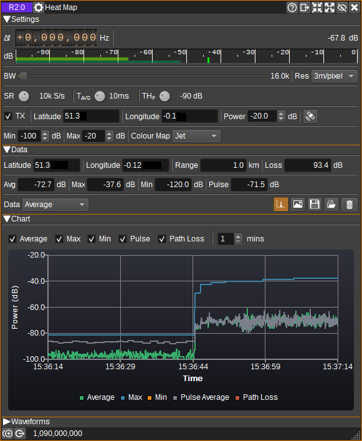This screenshot has height=441, width=362.
Task: Click the move to workspace icon
Action: 305,7
